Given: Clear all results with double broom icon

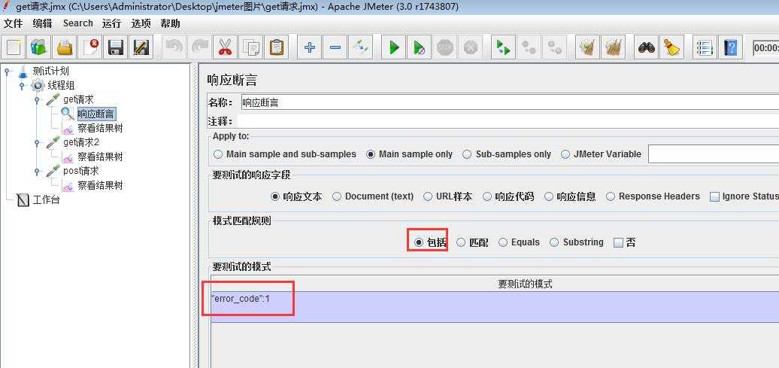Looking at the screenshot, I should pos(613,47).
